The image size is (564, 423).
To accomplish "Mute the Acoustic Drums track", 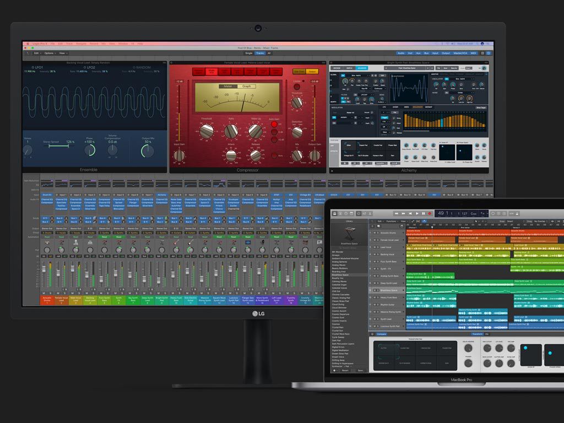I will pos(375,233).
